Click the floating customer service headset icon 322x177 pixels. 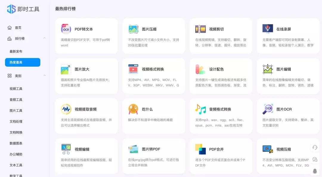(315, 147)
